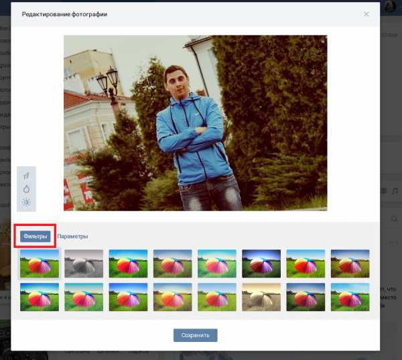Choose the seventh filter thumbnail in bottom row
Image resolution: width=402 pixels, height=360 pixels.
pos(306,297)
